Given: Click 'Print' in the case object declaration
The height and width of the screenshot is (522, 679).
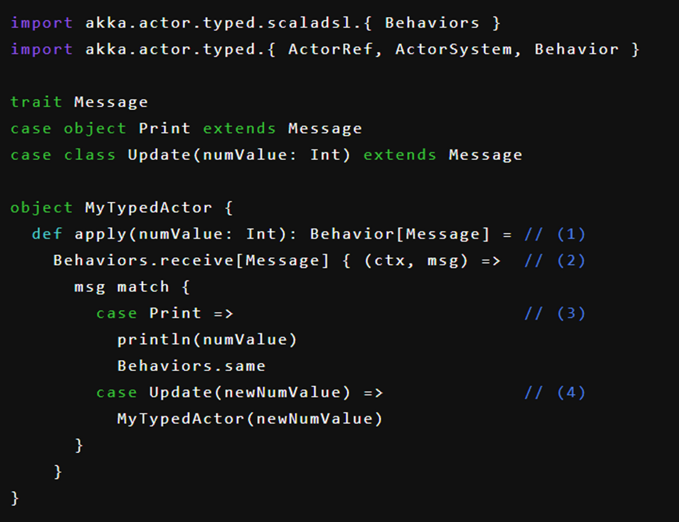Looking at the screenshot, I should 164,128.
